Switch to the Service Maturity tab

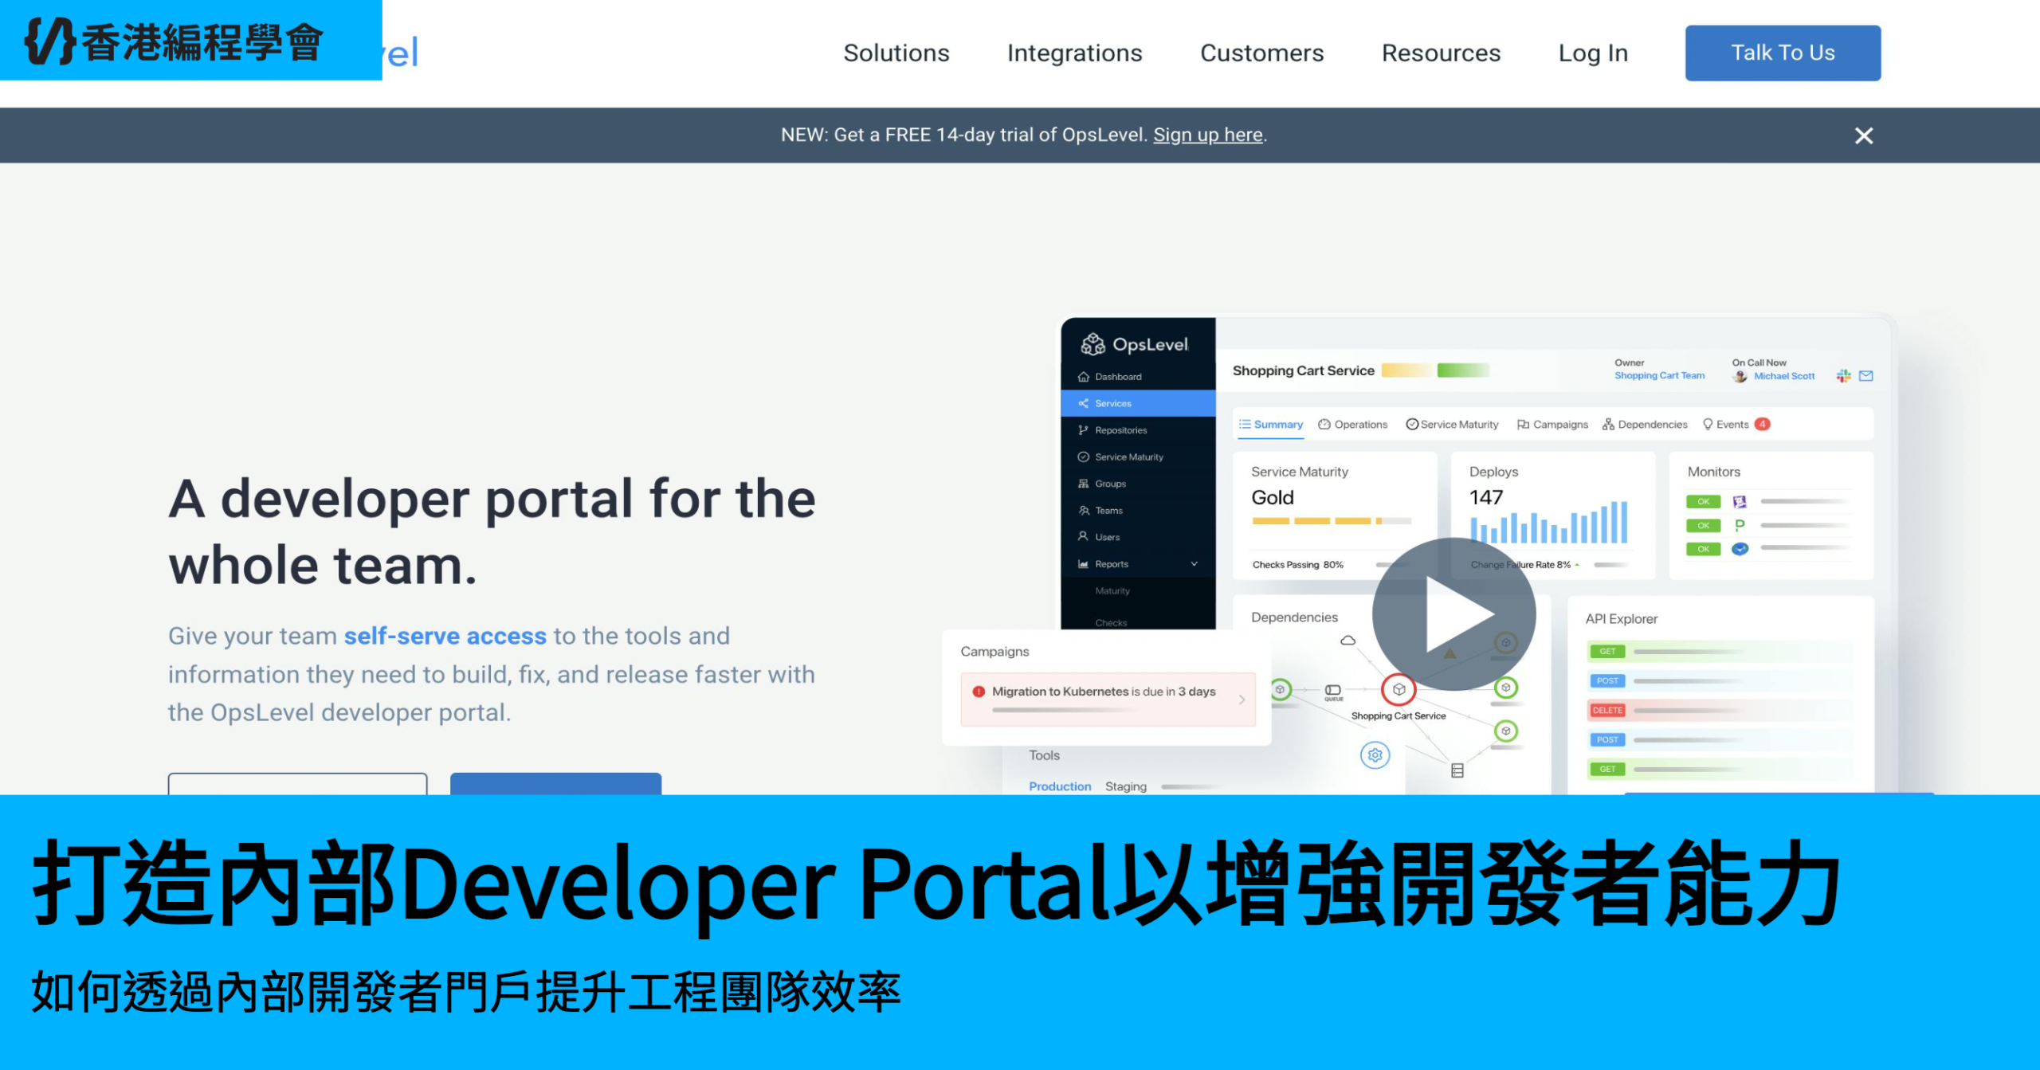[1452, 425]
